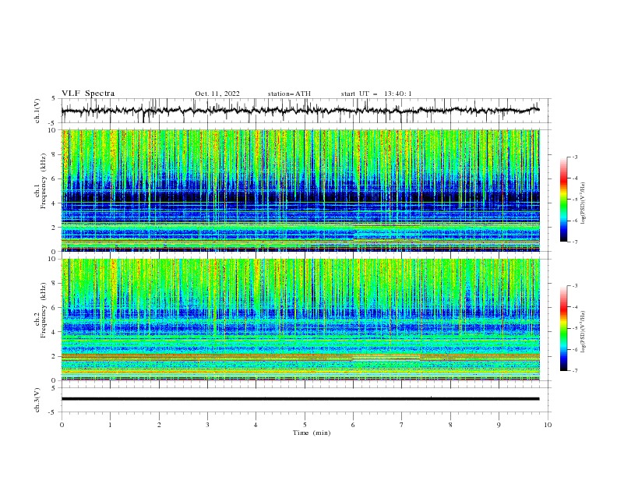Image resolution: width=617 pixels, height=477 pixels.
Task: Select the log(PSD) label beside the upper color bar
Action: 584,203
